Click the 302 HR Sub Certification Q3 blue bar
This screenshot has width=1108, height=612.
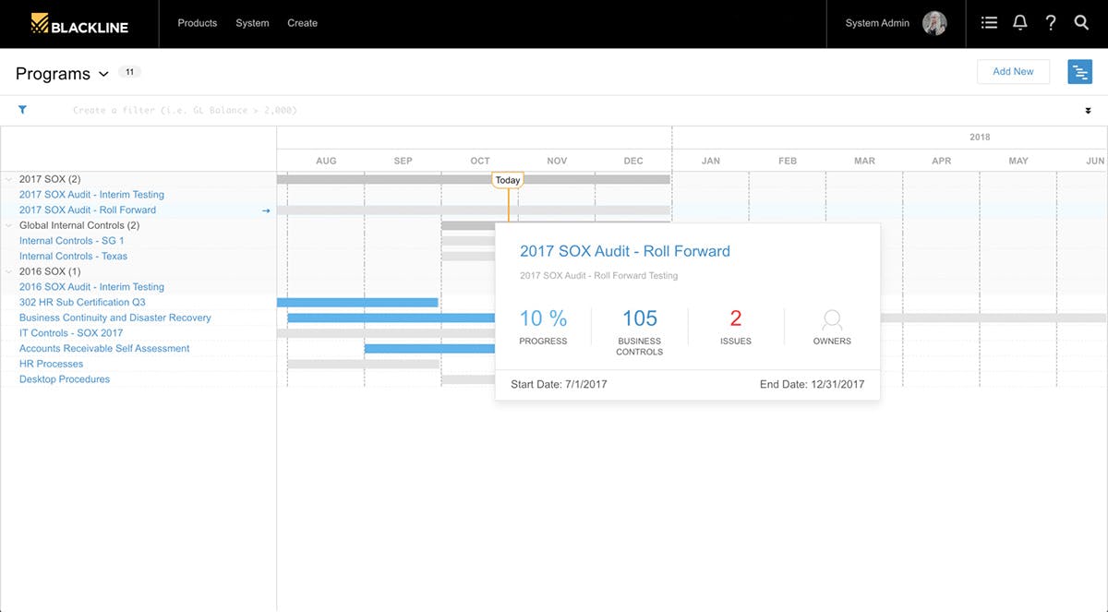(x=357, y=302)
